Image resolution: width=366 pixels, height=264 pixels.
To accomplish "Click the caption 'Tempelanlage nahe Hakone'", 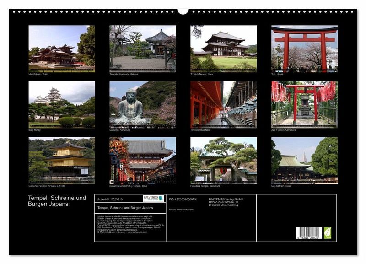I will 124,74.
